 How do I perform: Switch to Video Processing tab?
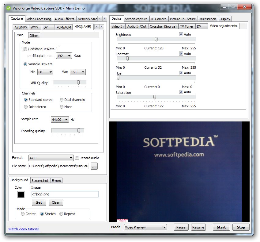pyautogui.click(x=39, y=19)
